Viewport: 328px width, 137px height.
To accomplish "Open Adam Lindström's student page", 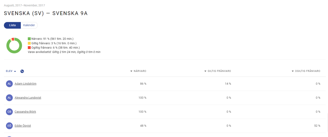I will point(25,84).
